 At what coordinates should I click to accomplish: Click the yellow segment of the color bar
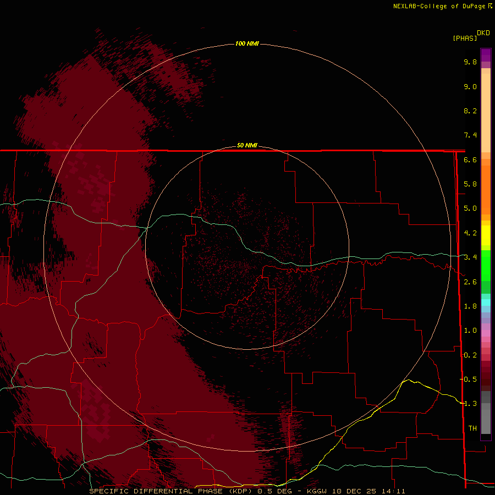click(486, 235)
